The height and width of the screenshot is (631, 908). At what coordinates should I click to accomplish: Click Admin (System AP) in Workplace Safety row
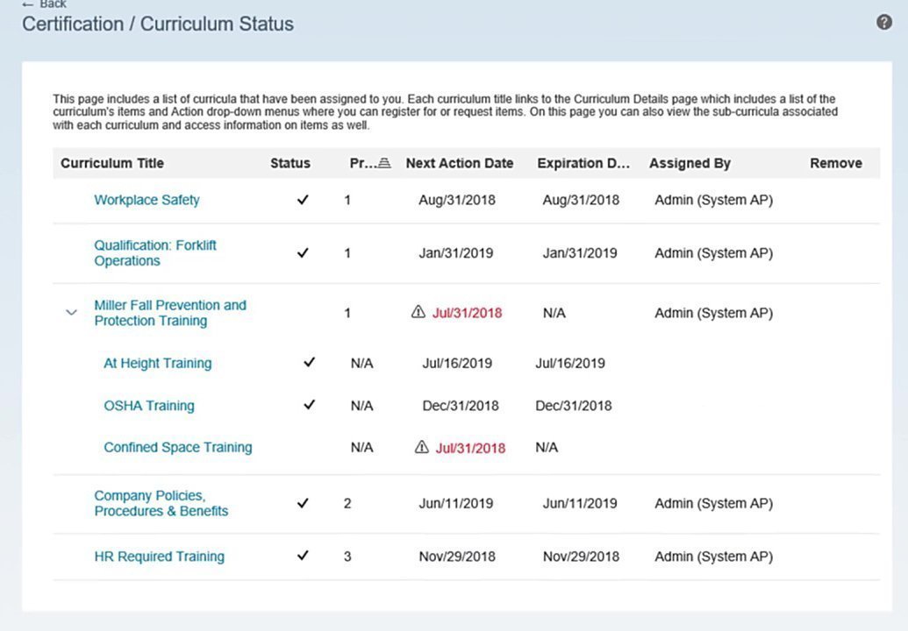[714, 200]
